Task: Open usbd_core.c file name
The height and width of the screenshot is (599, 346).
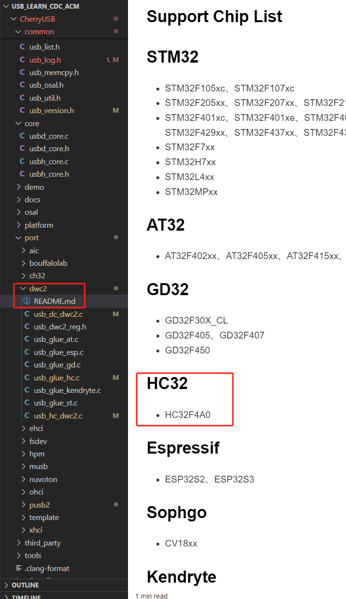Action: pos(49,136)
